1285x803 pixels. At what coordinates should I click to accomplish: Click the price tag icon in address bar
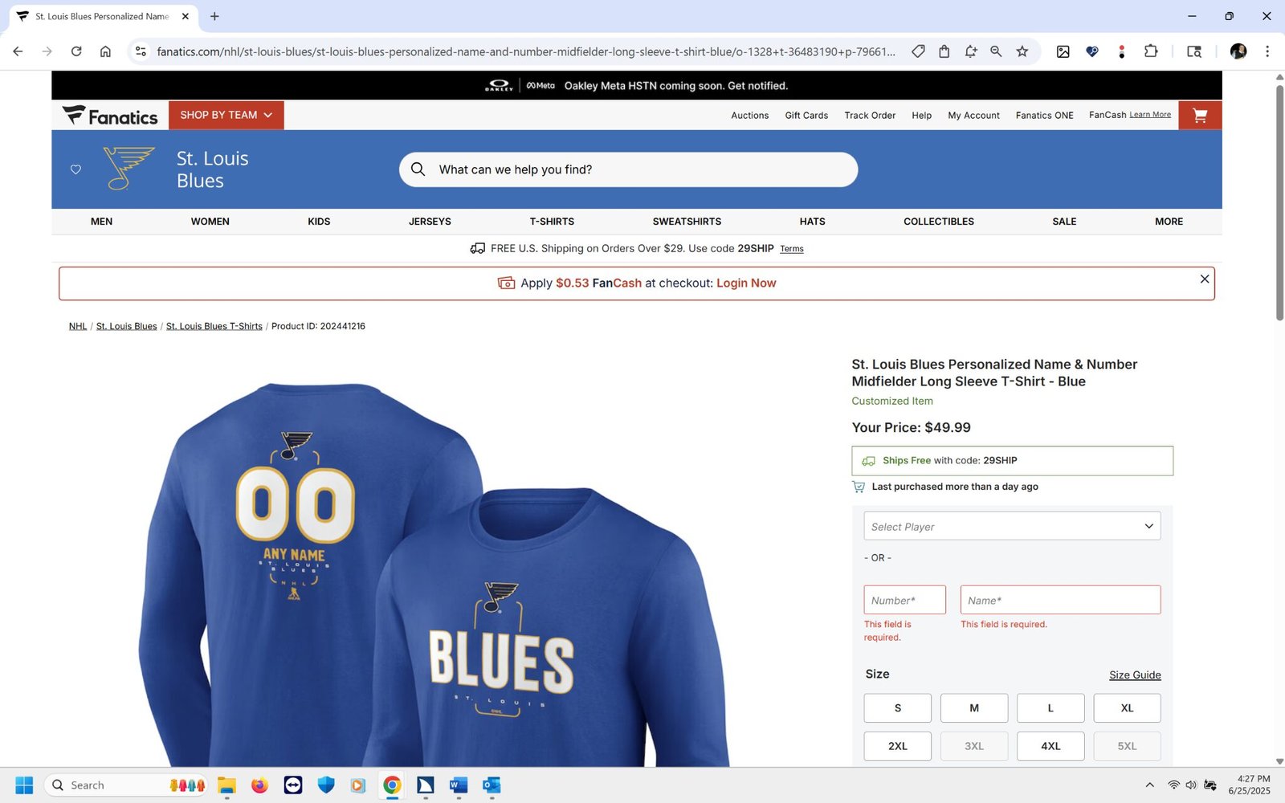918,51
